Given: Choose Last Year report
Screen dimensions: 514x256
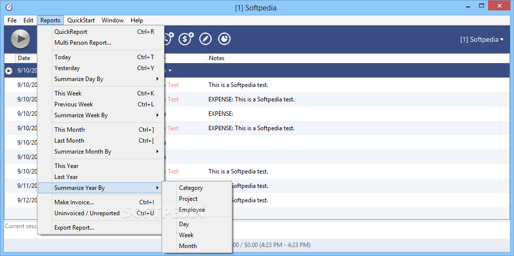Looking at the screenshot, I should tap(101, 177).
